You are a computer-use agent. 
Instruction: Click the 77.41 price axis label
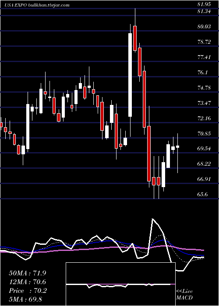pos(204,57)
